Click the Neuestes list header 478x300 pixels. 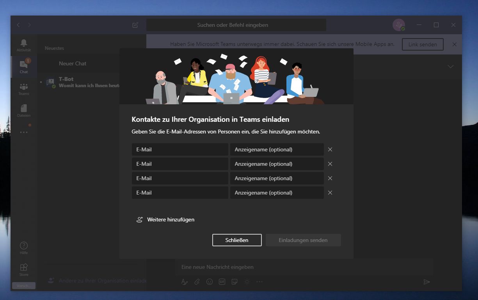54,48
